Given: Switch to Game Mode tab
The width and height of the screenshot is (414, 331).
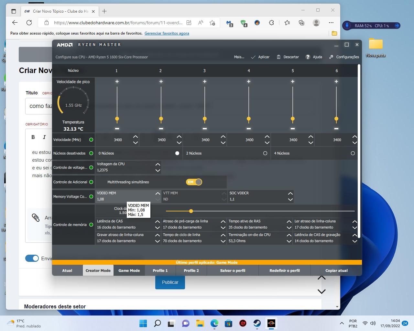Looking at the screenshot, I should coord(129,271).
